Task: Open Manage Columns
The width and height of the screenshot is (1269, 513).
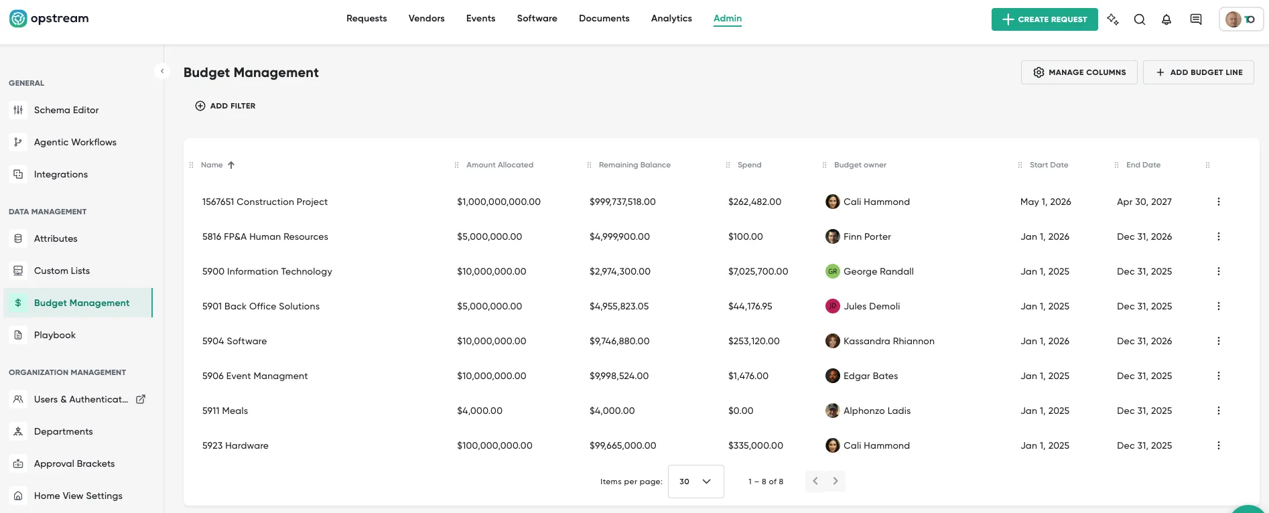Action: click(x=1079, y=72)
